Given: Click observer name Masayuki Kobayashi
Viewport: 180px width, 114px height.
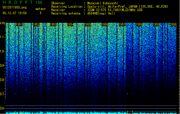Looking at the screenshot, I should (103, 3).
